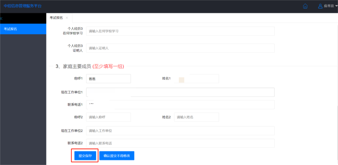Open the home icon in header
This screenshot has height=165, width=338.
coord(305,6)
